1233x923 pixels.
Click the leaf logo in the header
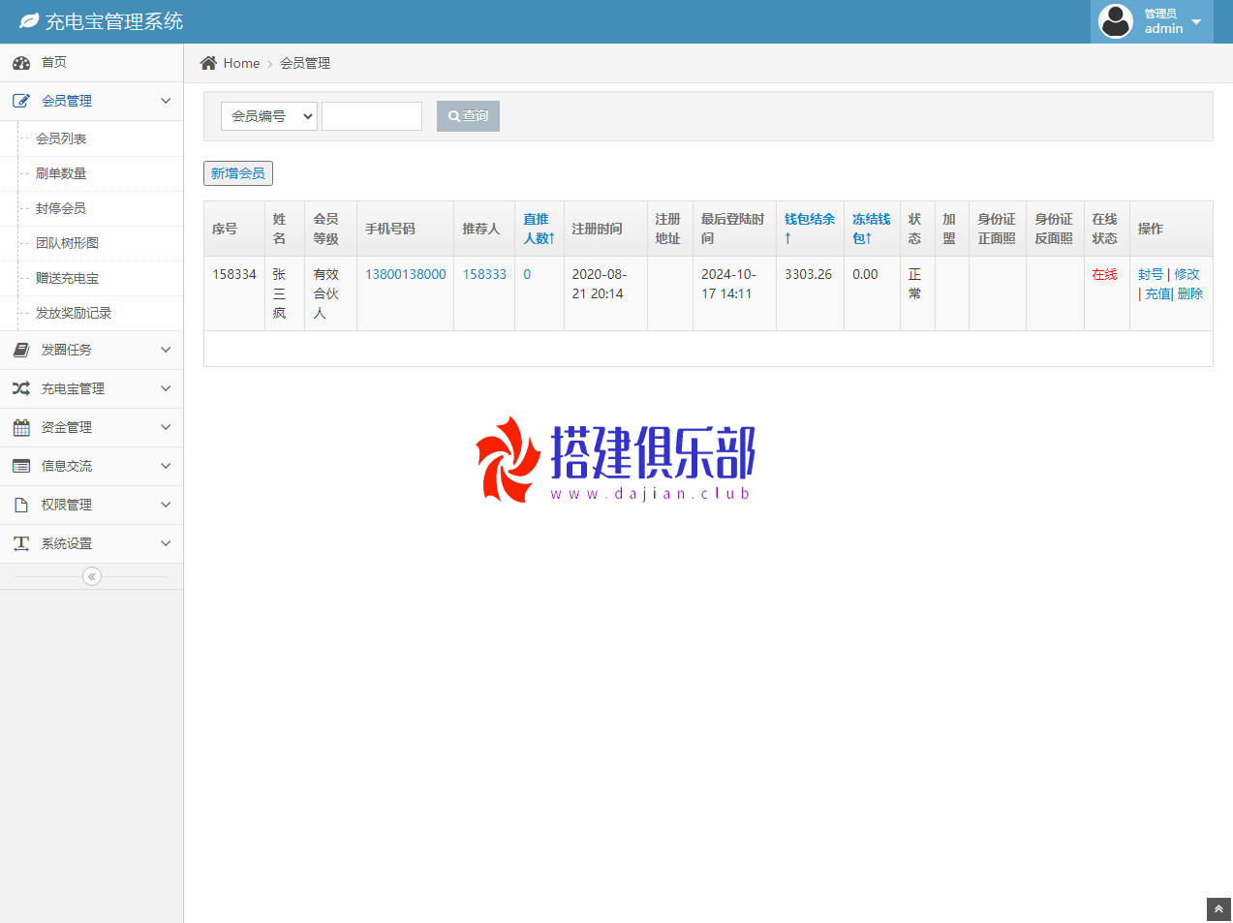[x=29, y=21]
